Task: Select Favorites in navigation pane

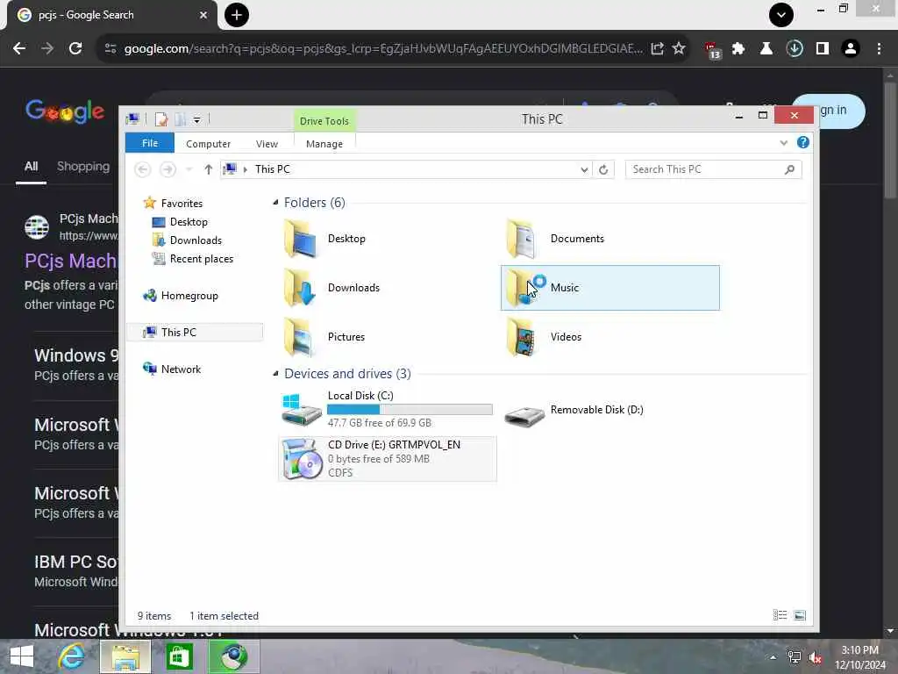Action: 182,204
